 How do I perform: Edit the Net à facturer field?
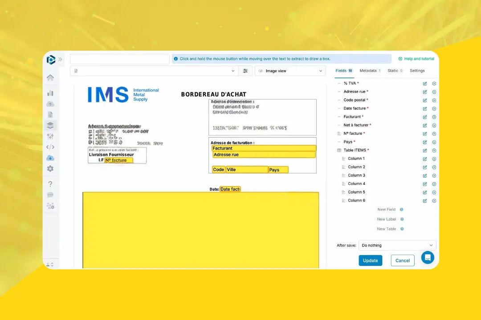[425, 125]
